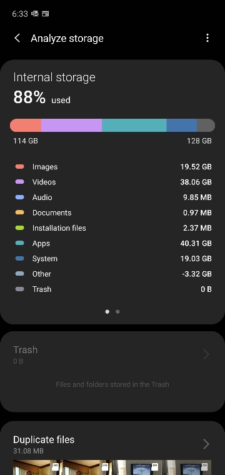The height and width of the screenshot is (475, 225).
Task: Tap the back arrow icon
Action: point(17,38)
